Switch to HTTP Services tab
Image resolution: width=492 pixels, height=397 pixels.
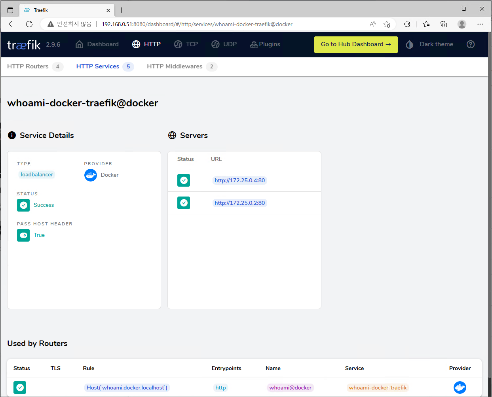click(105, 66)
